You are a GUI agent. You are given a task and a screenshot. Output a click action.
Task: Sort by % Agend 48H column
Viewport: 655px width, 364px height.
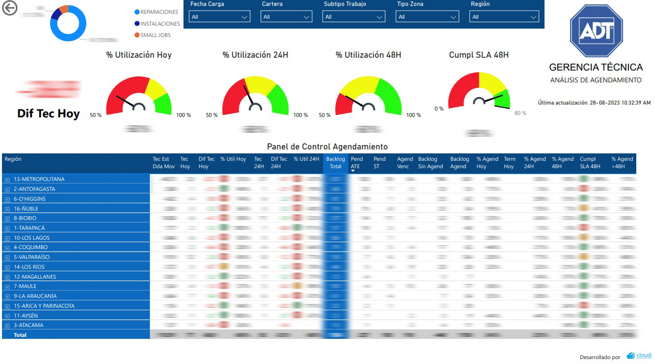coord(563,163)
